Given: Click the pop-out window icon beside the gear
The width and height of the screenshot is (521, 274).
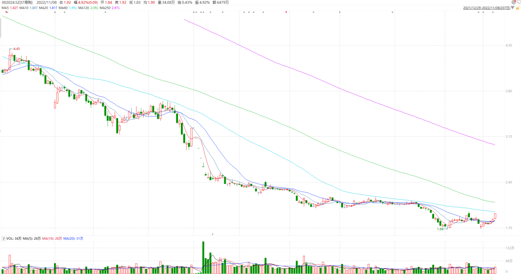Looking at the screenshot, I should (x=518, y=2).
